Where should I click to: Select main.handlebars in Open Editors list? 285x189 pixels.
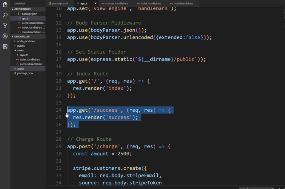28,32
